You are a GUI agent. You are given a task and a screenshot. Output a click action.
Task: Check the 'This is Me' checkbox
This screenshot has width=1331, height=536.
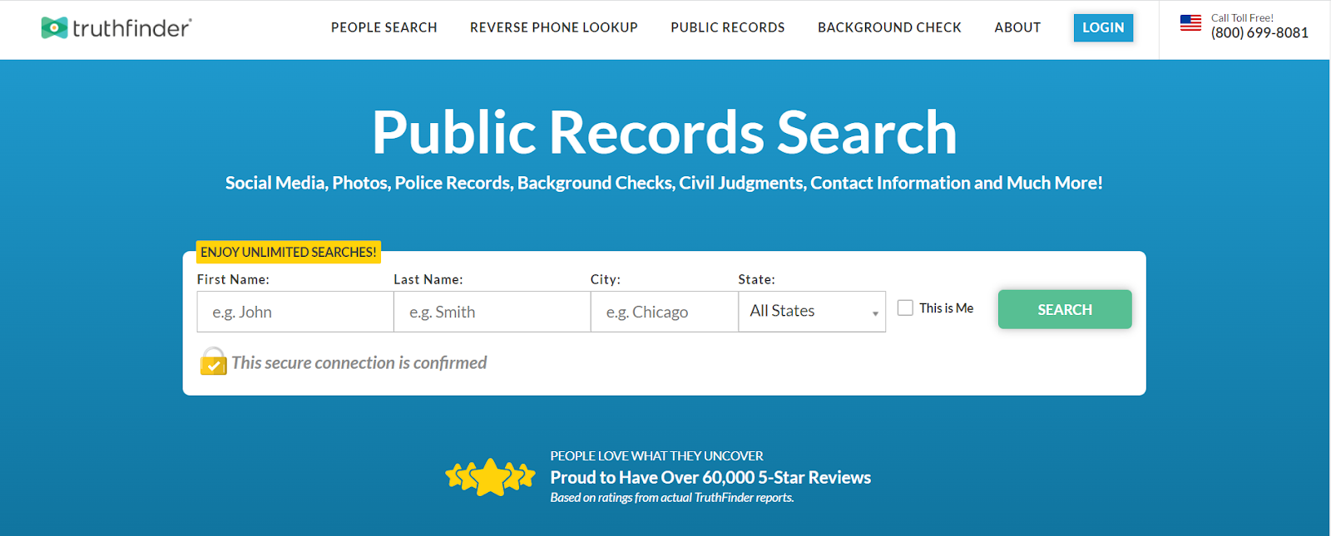[905, 307]
